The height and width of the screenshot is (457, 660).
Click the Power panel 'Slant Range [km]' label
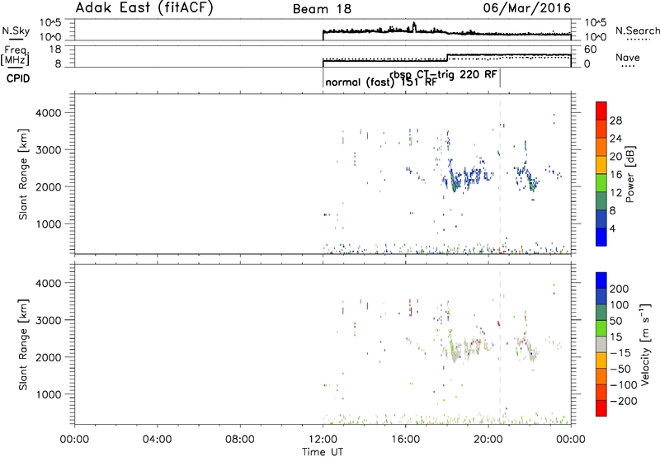pos(23,174)
